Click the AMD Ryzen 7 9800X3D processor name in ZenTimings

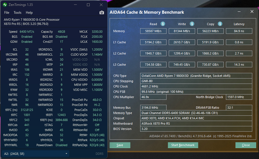[x=32, y=20]
